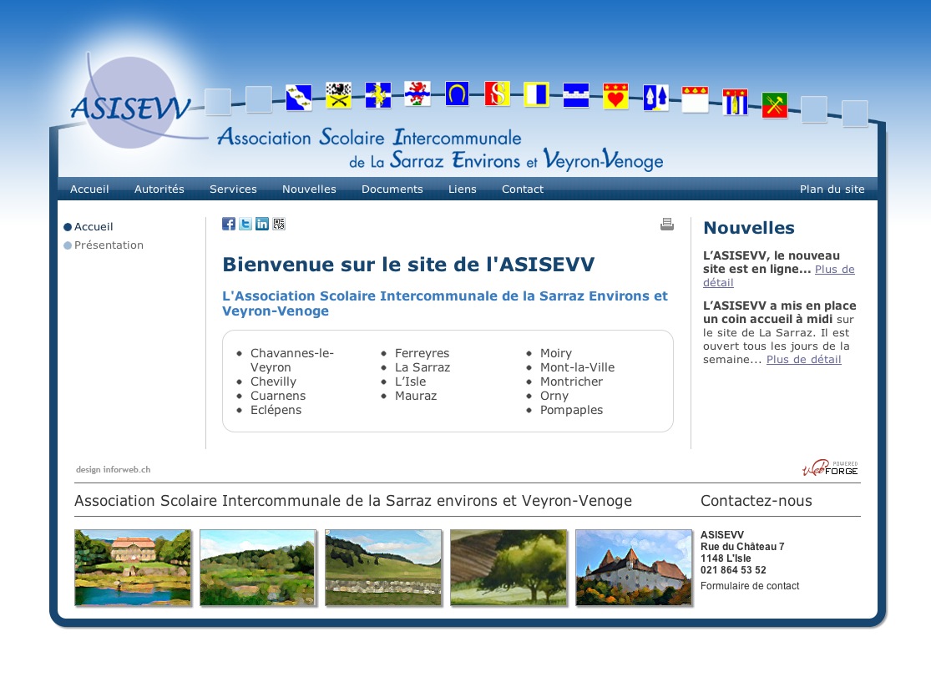Click the white flag with red lion

click(417, 93)
